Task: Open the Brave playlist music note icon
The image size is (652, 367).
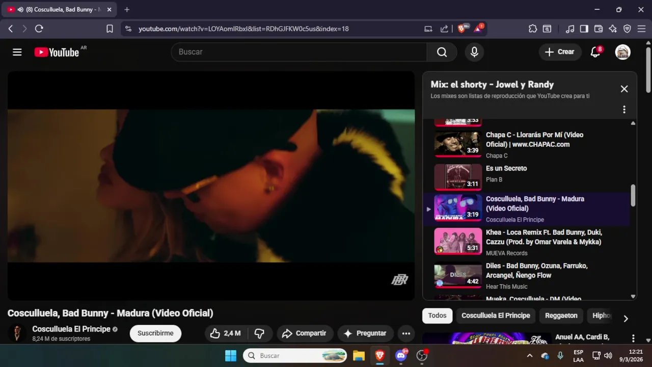Action: coord(570,29)
